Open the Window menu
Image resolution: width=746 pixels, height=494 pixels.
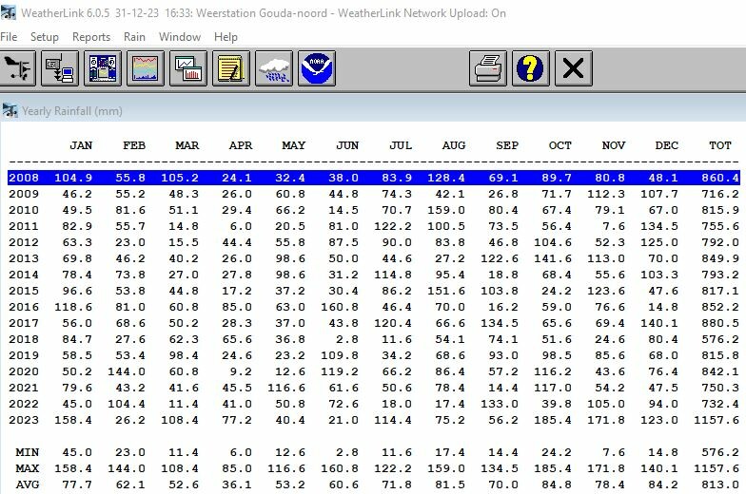[180, 37]
